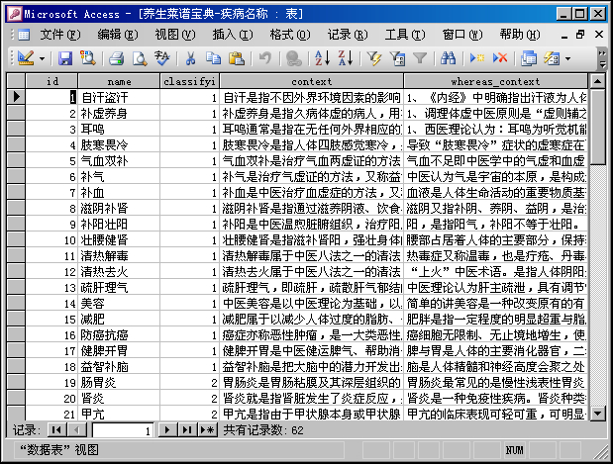Click the name cell 清热解毒
Viewport: 613px width, 464px height.
[119, 256]
